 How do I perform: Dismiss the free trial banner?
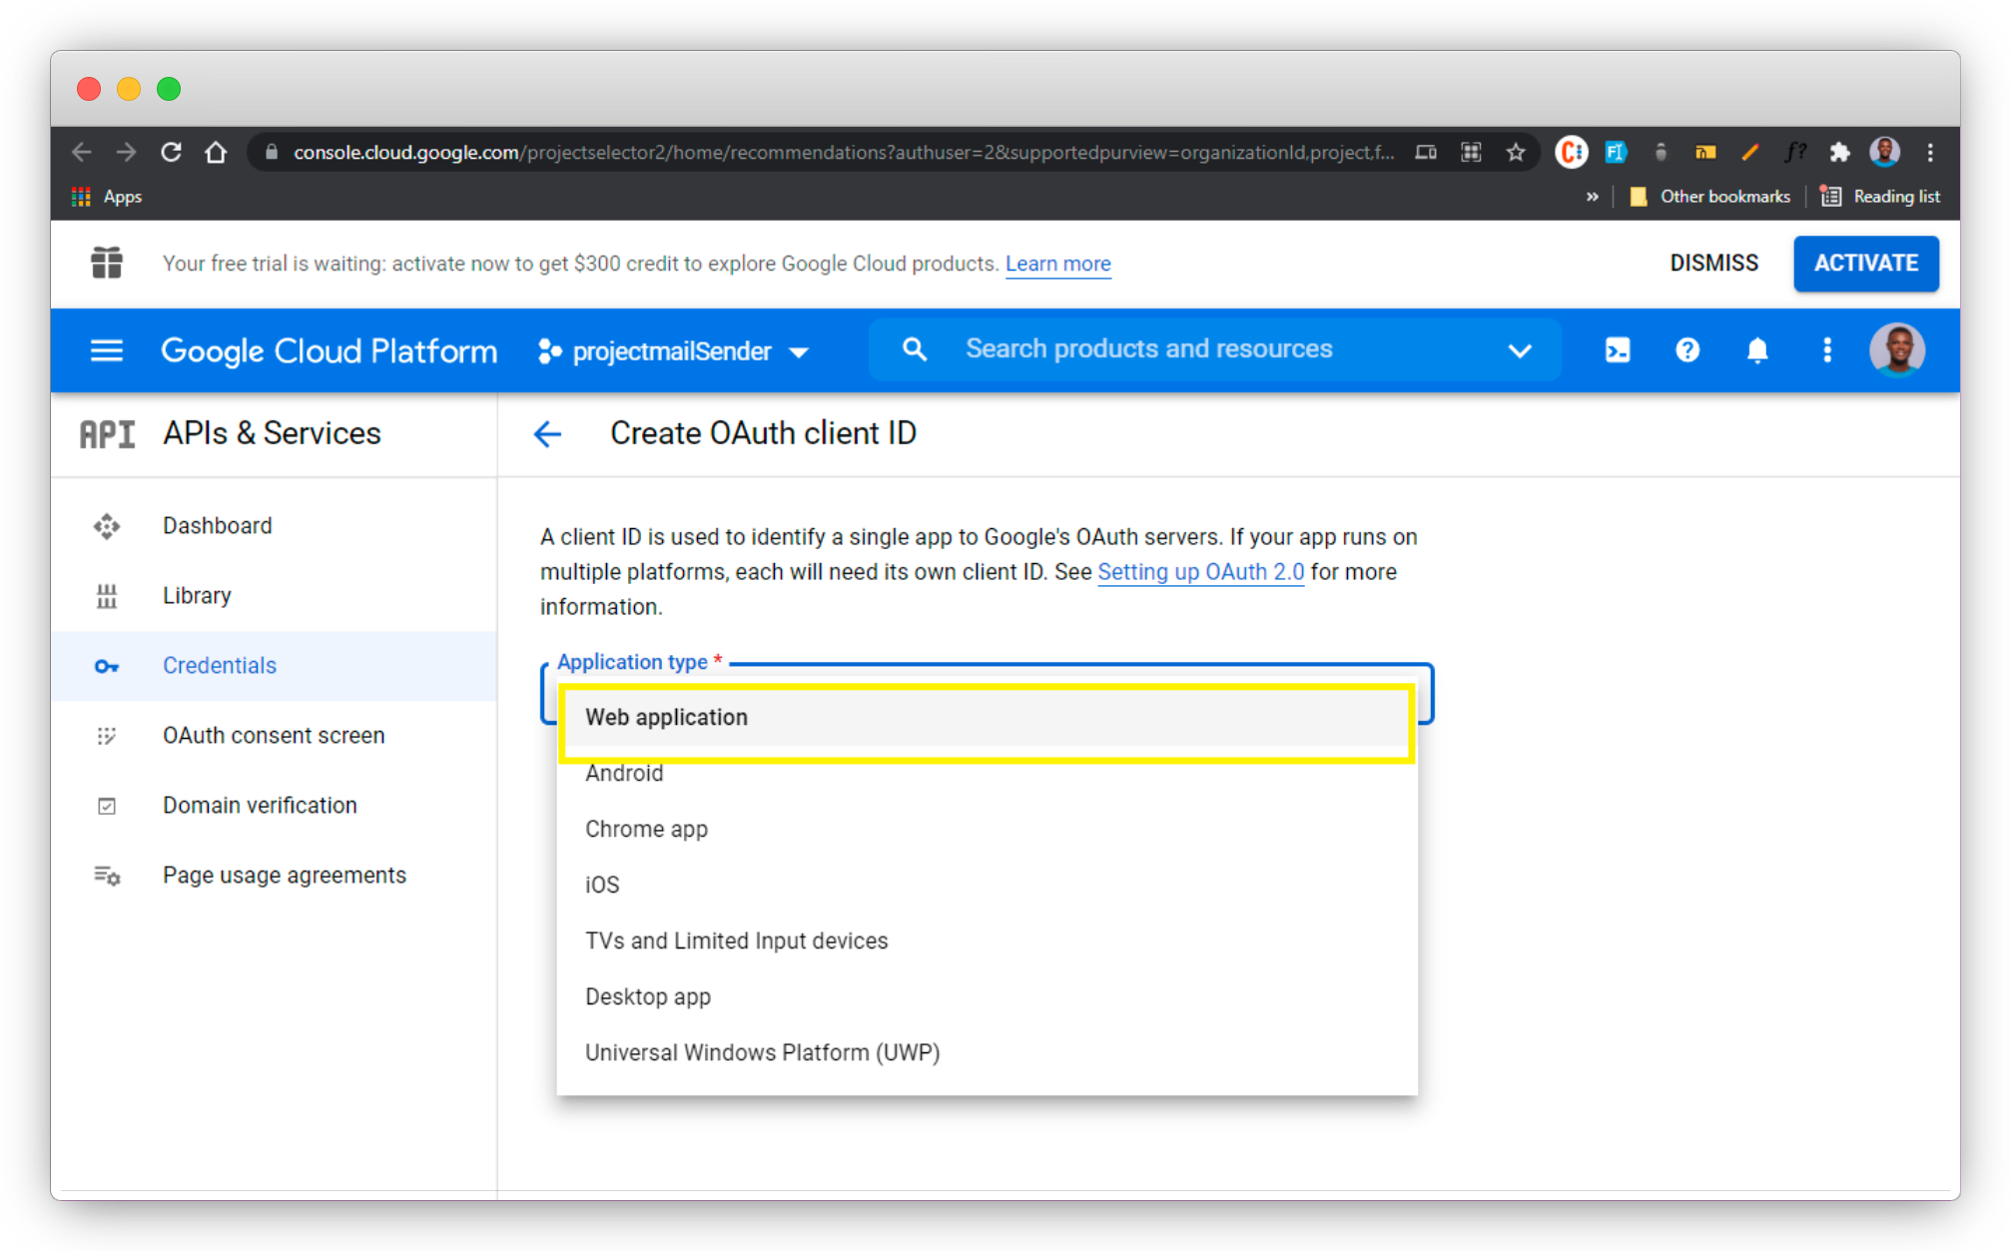pyautogui.click(x=1714, y=264)
